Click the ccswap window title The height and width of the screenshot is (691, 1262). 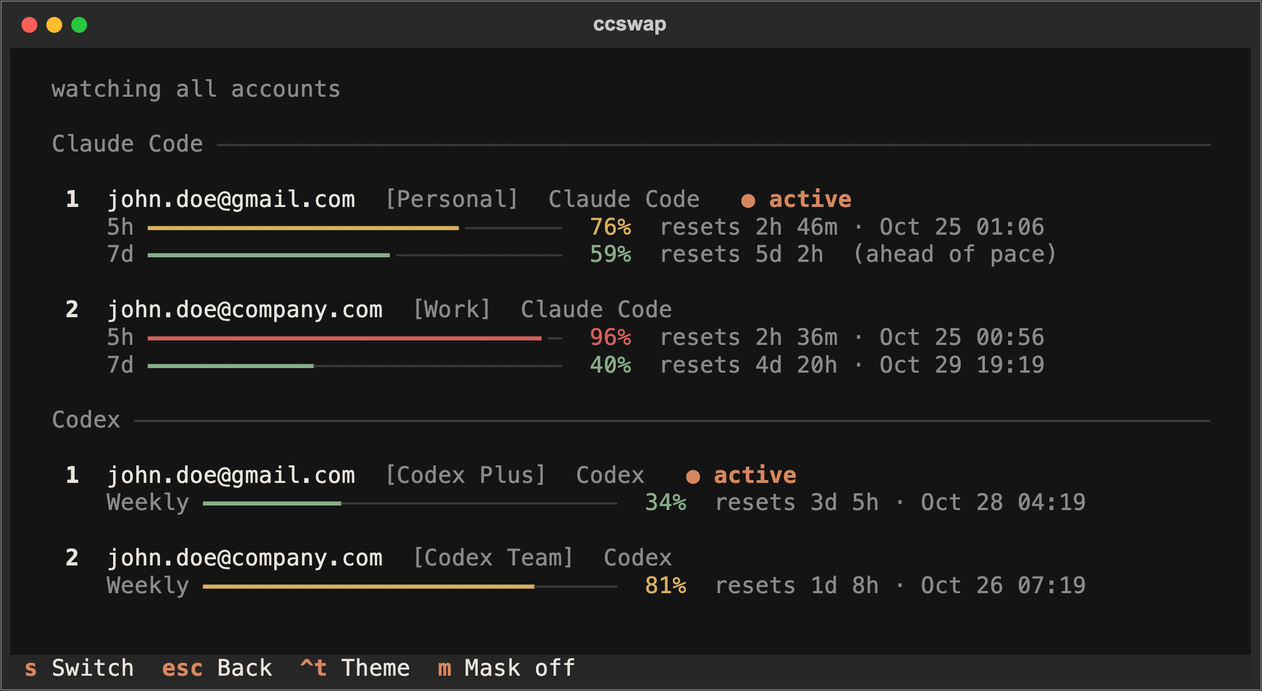630,24
